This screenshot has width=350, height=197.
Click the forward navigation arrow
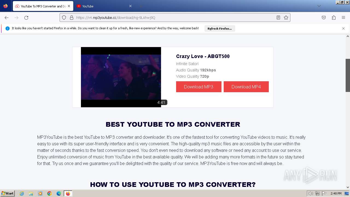16,18
